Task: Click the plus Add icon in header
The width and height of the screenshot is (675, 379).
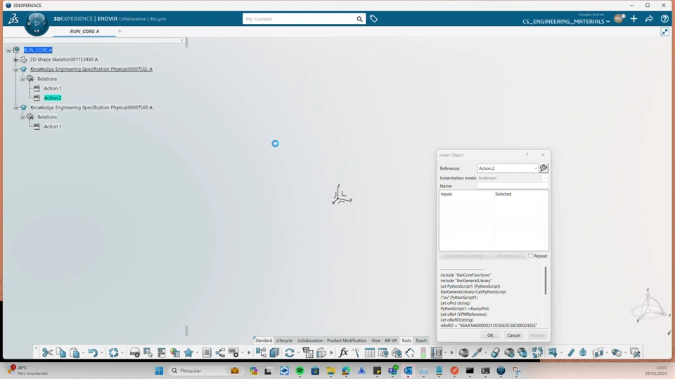Action: [x=634, y=19]
